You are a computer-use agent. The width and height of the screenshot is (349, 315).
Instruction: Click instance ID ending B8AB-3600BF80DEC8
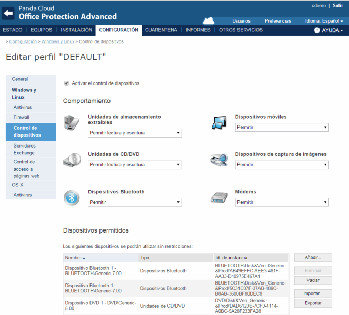pyautogui.click(x=251, y=288)
